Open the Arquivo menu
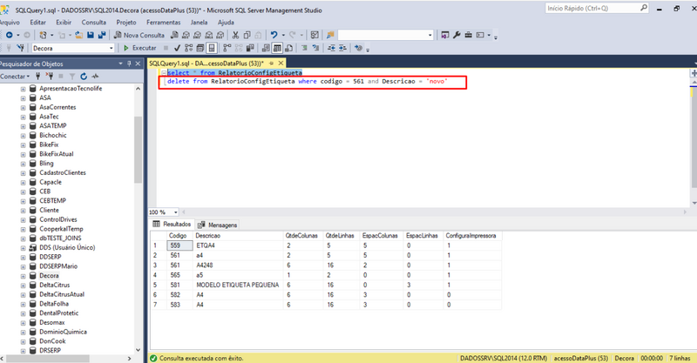Viewport: 697px width, 363px height. [10, 23]
